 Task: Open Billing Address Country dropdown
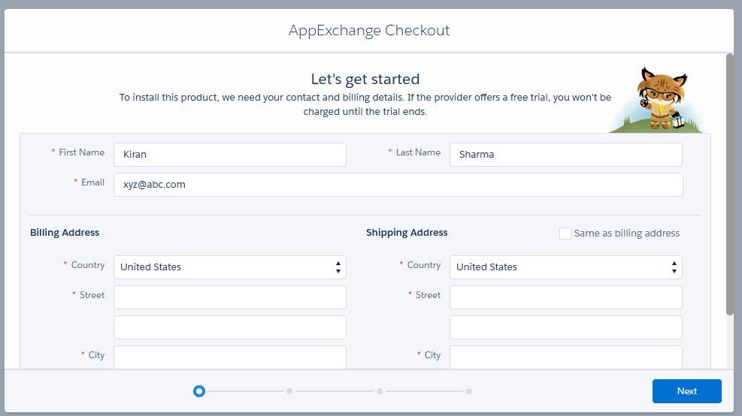coord(230,267)
